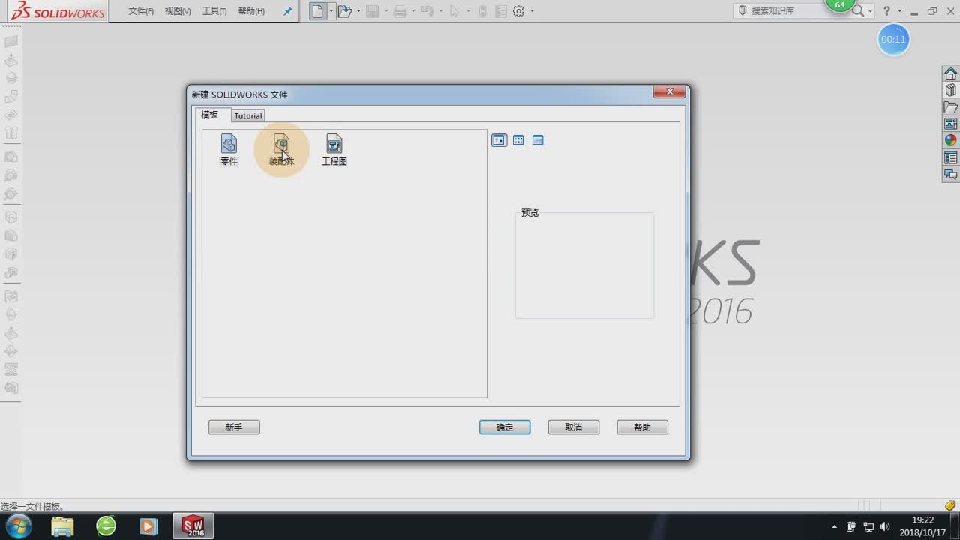
Task: Open the media player taskbar icon
Action: tap(148, 526)
